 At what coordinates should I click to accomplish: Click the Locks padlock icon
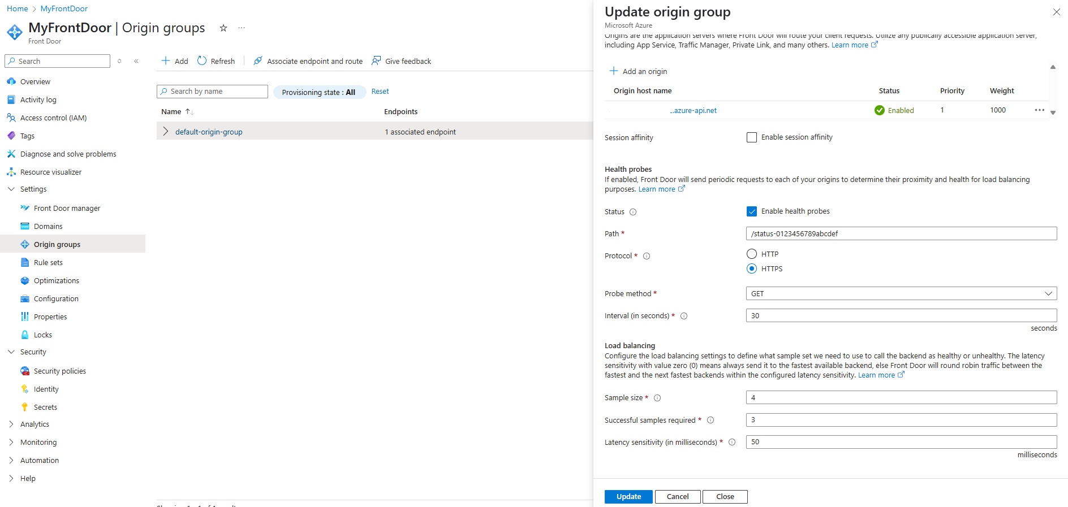tap(25, 335)
